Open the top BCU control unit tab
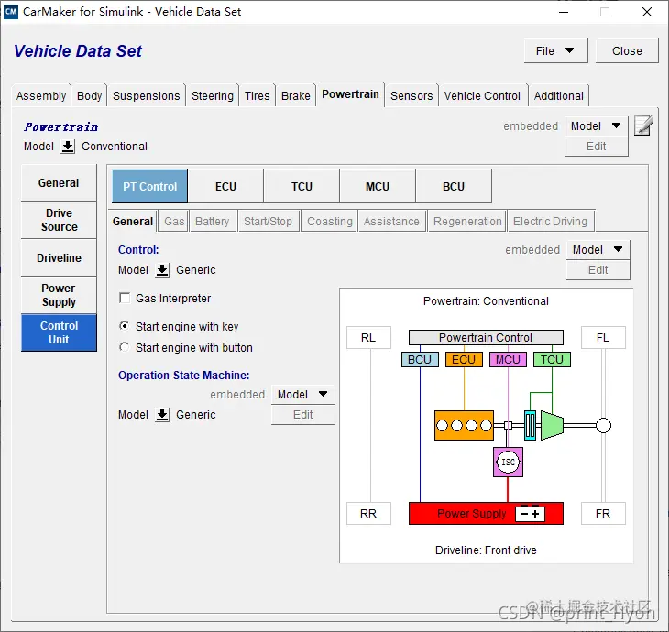The image size is (669, 632). tap(454, 186)
